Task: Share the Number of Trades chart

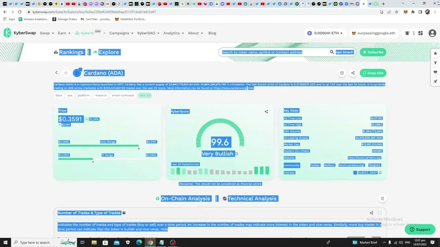Action: 371,213
